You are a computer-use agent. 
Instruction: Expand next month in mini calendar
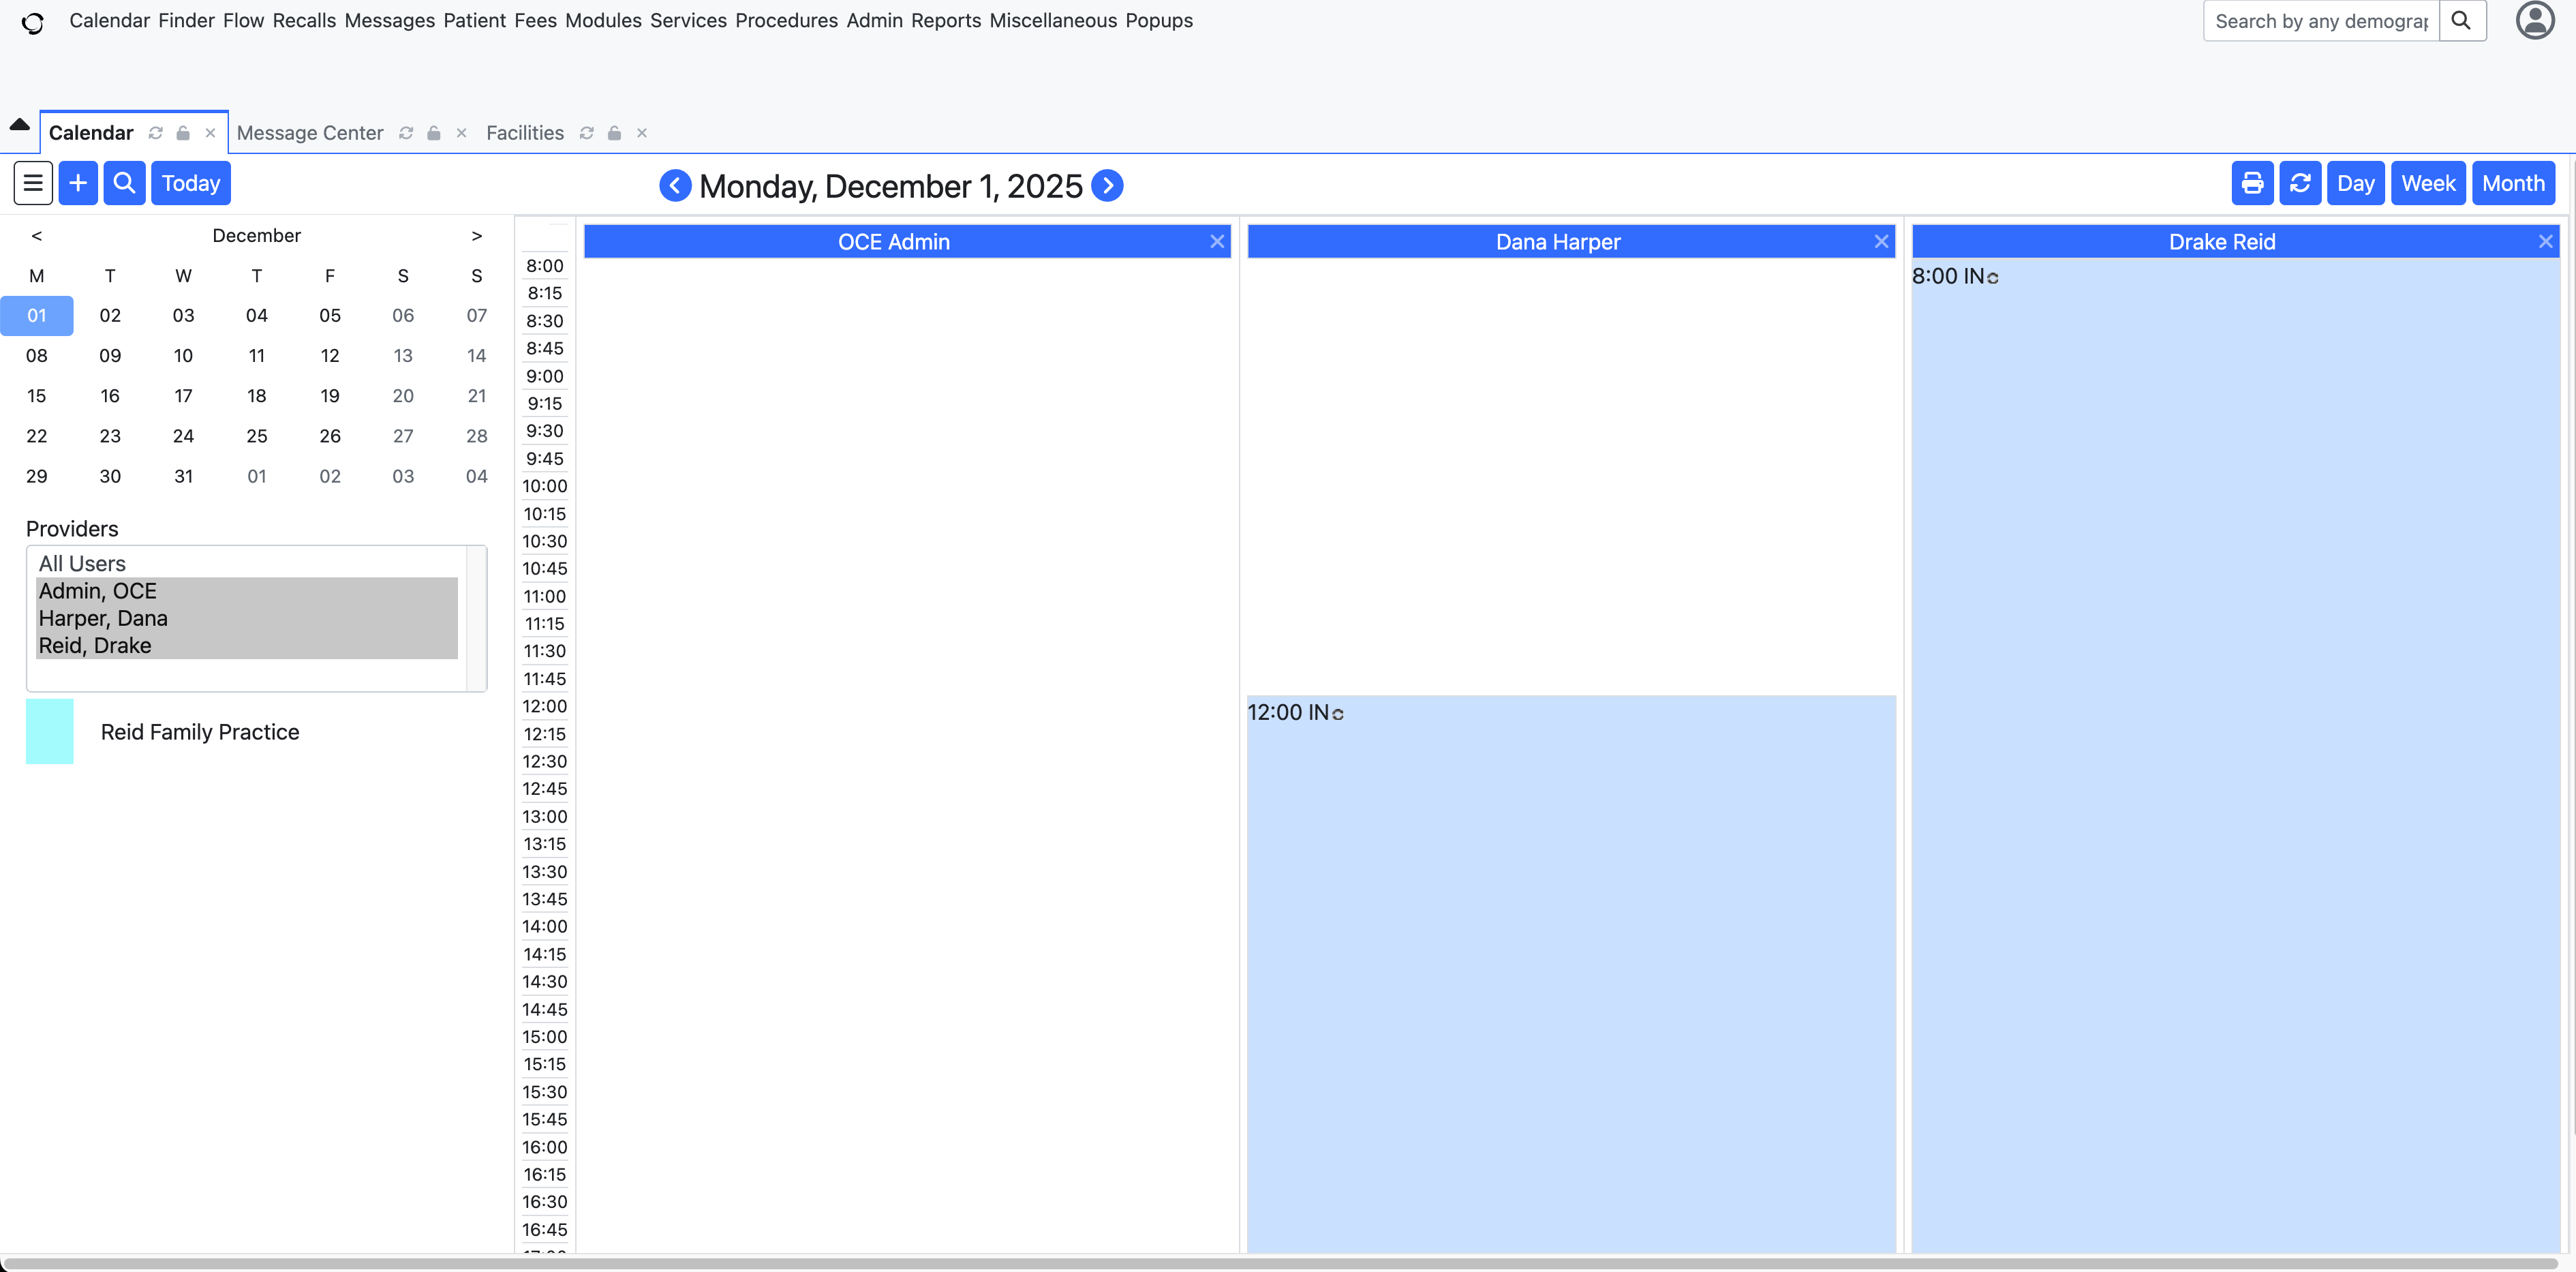click(x=477, y=236)
